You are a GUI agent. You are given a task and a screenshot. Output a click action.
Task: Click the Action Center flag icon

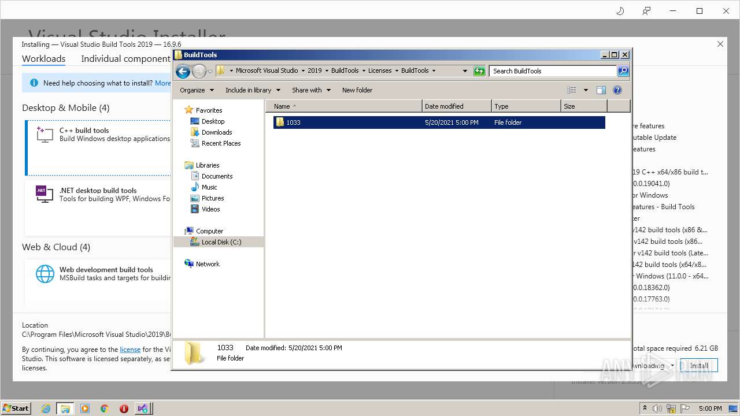[686, 408]
